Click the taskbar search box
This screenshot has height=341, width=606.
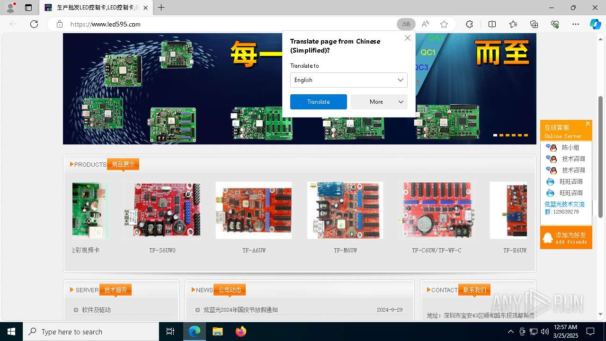click(x=91, y=332)
